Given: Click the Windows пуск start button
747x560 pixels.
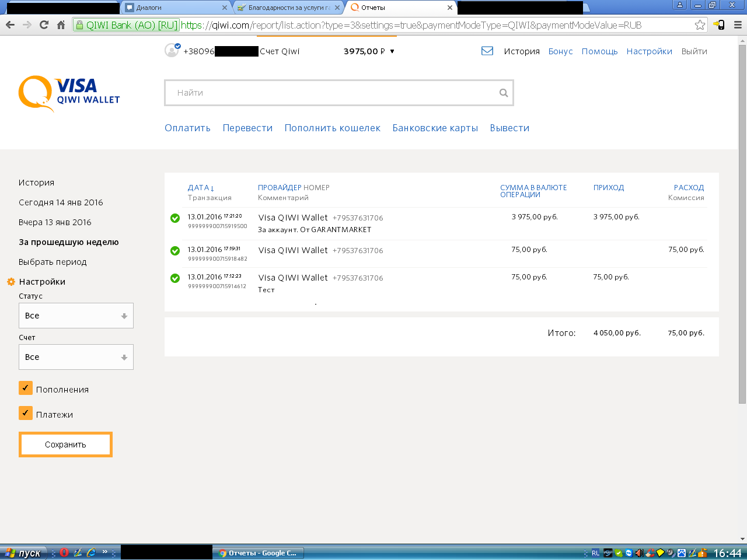Looking at the screenshot, I should (23, 553).
